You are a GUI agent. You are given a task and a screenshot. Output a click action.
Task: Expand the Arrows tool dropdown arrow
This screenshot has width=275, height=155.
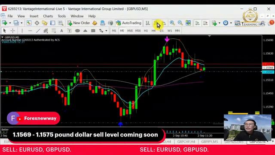pos(106,31)
